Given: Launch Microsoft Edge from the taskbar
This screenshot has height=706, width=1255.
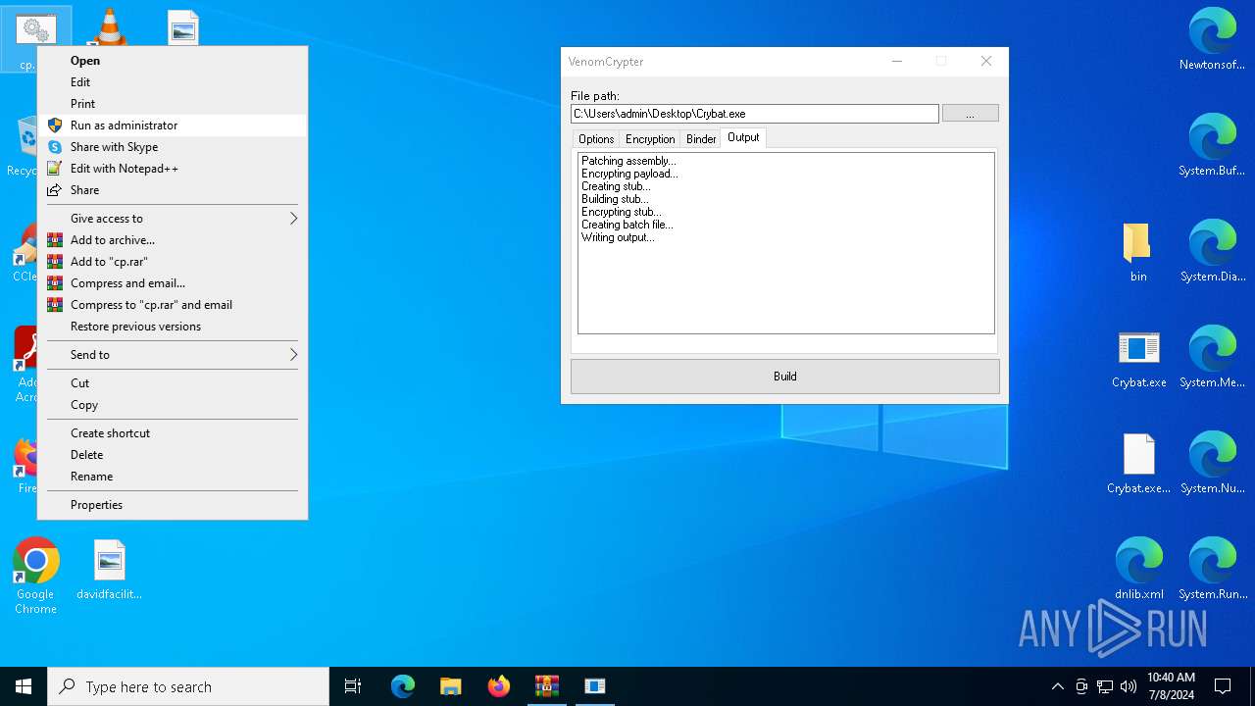Looking at the screenshot, I should pos(403,686).
